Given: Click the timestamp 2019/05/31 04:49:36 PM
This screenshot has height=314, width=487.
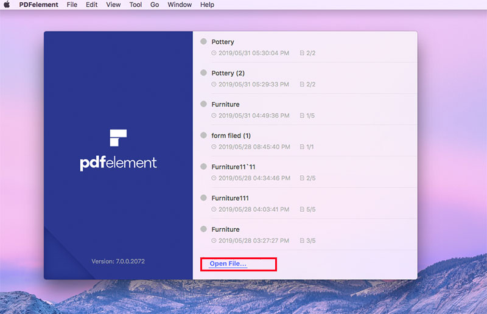Looking at the screenshot, I should [x=254, y=116].
